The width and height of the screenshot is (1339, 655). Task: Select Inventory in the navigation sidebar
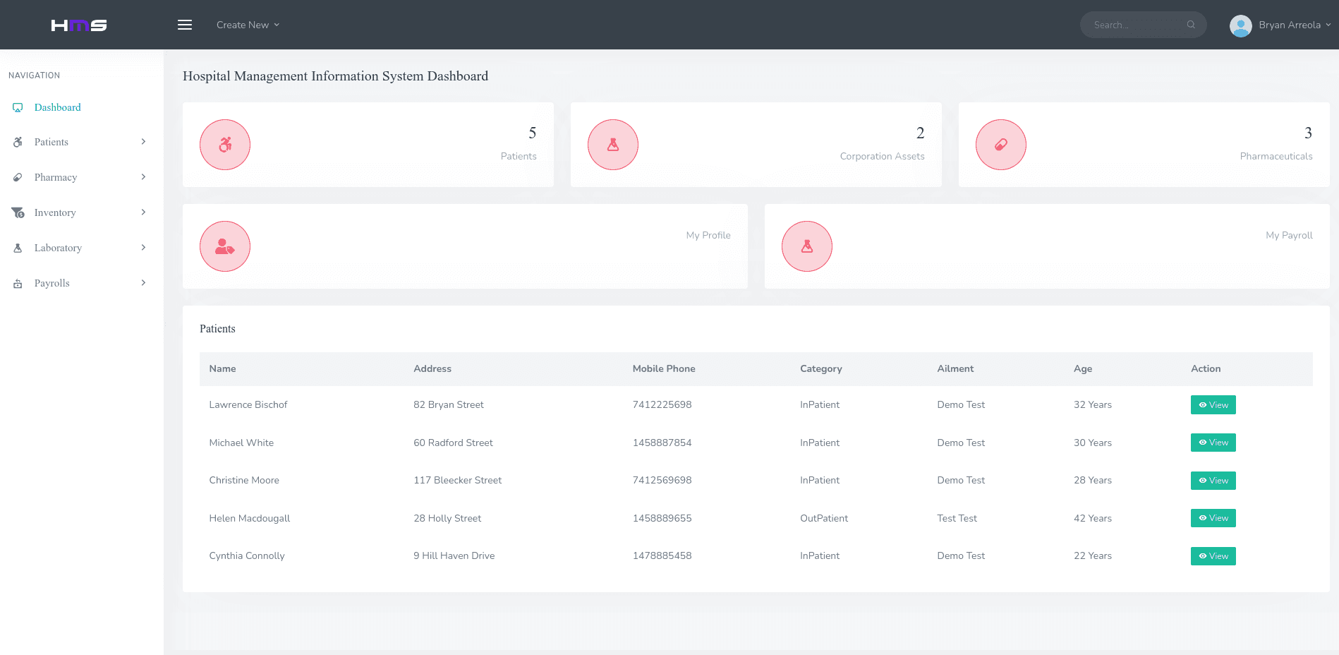(55, 212)
